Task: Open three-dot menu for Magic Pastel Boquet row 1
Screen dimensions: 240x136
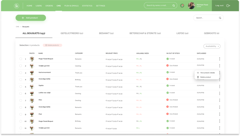Action: 220,59
